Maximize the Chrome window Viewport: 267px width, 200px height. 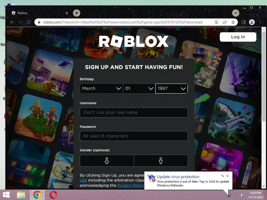coord(251,8)
